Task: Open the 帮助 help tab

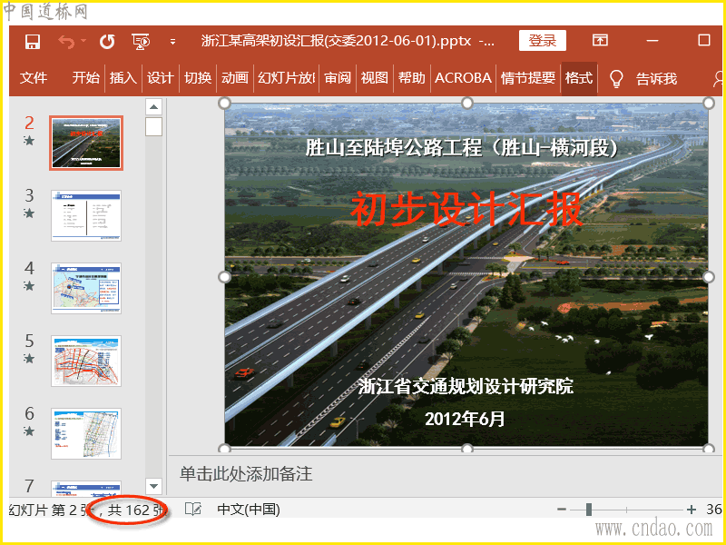Action: click(412, 78)
